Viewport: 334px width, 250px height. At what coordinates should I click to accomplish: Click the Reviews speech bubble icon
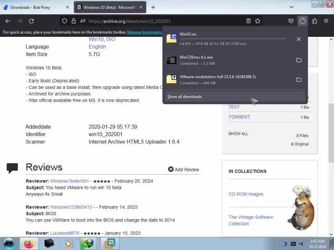click(12, 168)
